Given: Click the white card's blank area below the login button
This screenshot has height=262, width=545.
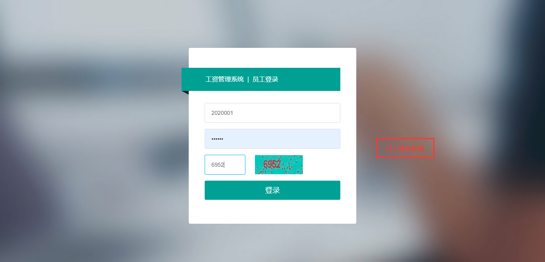Looking at the screenshot, I should 272,211.
